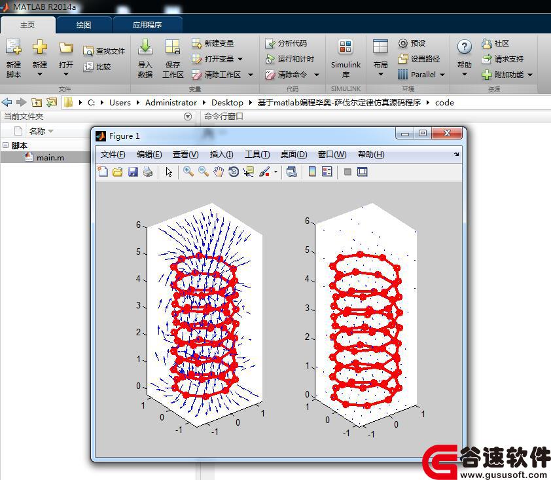Screen dimensions: 551x480
Task: Open brush color dropdown arrow
Action: 276,172
